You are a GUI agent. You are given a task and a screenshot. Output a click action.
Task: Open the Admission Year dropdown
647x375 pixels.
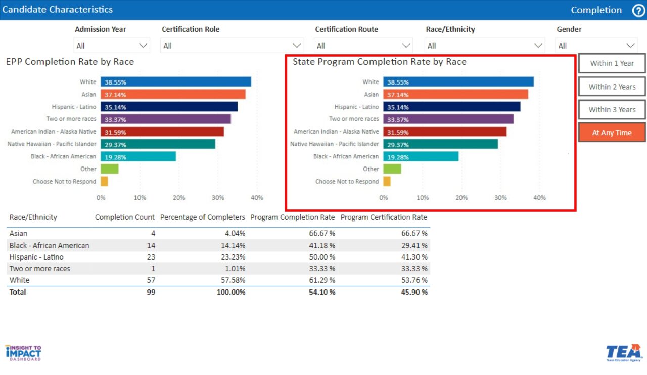[112, 46]
